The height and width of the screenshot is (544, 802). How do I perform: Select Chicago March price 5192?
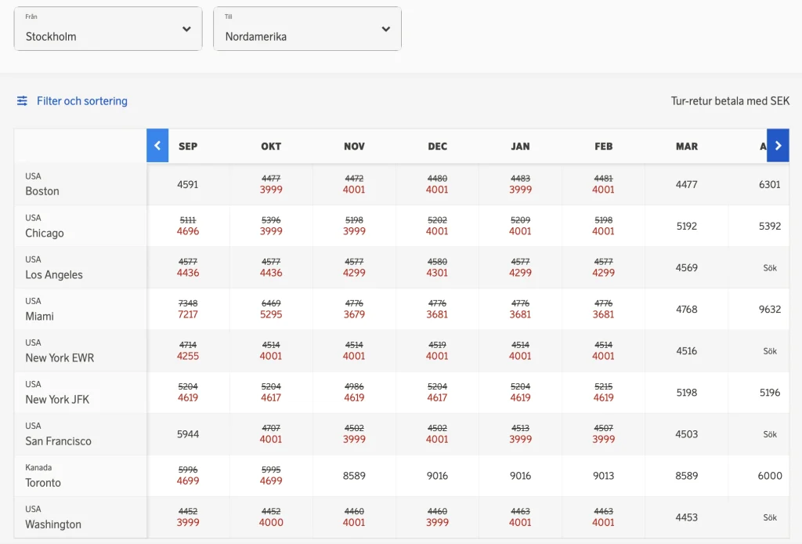tap(686, 227)
